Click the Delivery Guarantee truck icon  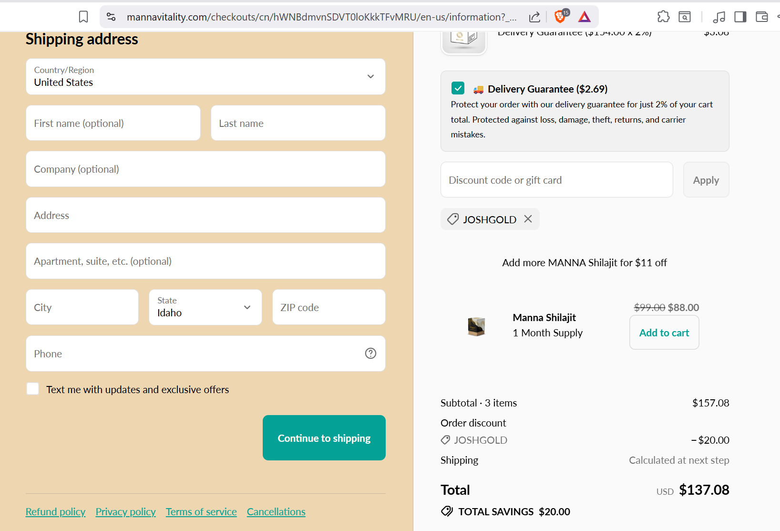(478, 89)
